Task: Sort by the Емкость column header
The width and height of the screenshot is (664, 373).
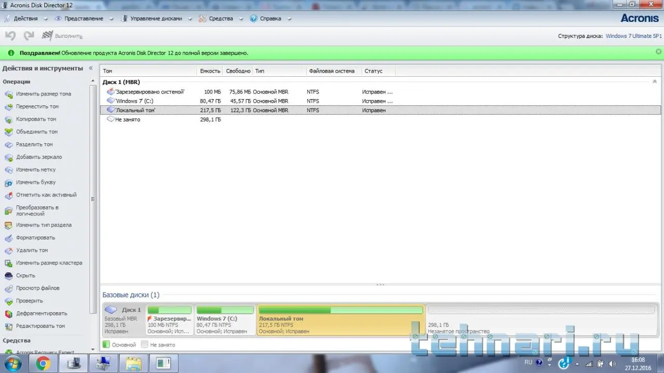Action: pos(210,71)
